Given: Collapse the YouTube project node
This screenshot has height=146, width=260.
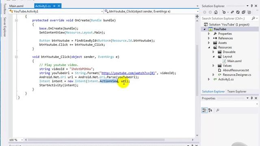Looking at the screenshot, I should coord(204,29).
